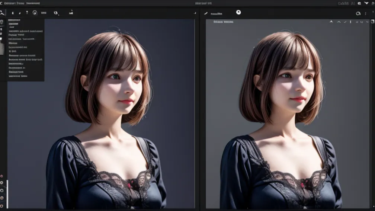Screen dimensions: 375x211
Task: Click the title label inside the right preview pane
Action: pos(223,22)
